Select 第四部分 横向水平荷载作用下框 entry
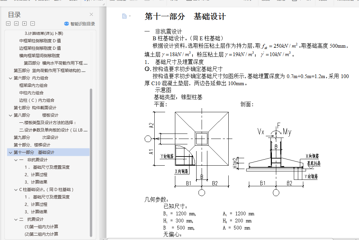Screen dimensions: 359x240 coord(56,63)
